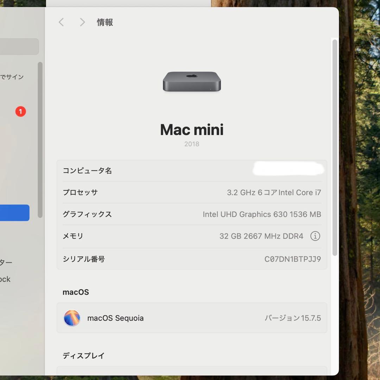Click the でサイン sign-in sidebar text

12,77
